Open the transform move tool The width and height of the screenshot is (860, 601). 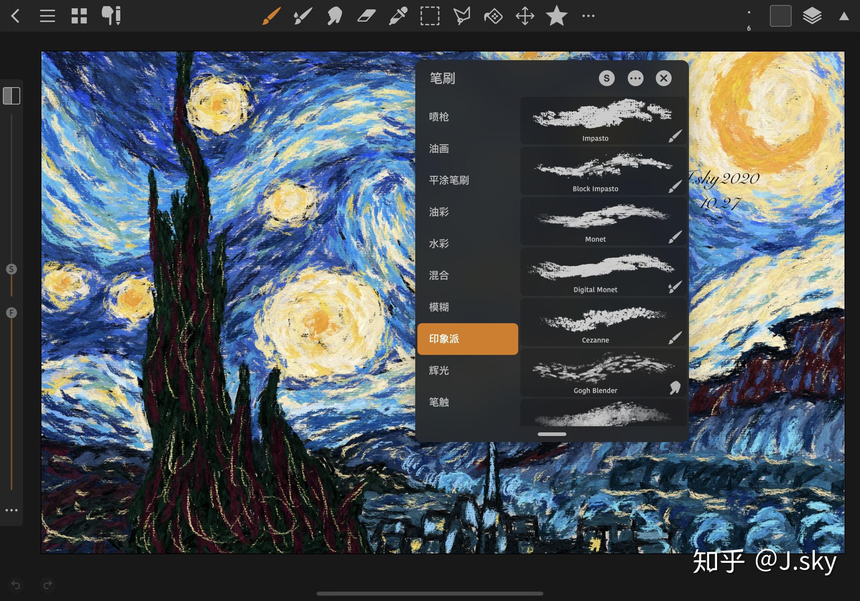(525, 16)
